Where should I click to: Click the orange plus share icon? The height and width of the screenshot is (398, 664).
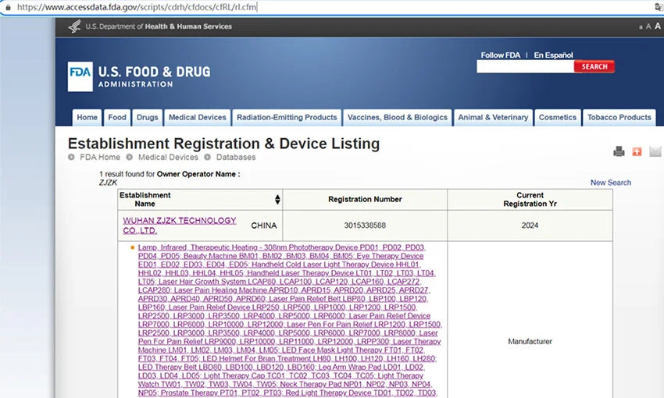click(x=637, y=151)
